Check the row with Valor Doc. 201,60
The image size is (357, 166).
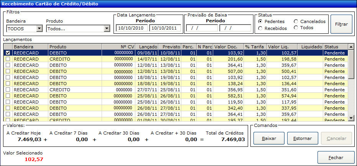8,59
